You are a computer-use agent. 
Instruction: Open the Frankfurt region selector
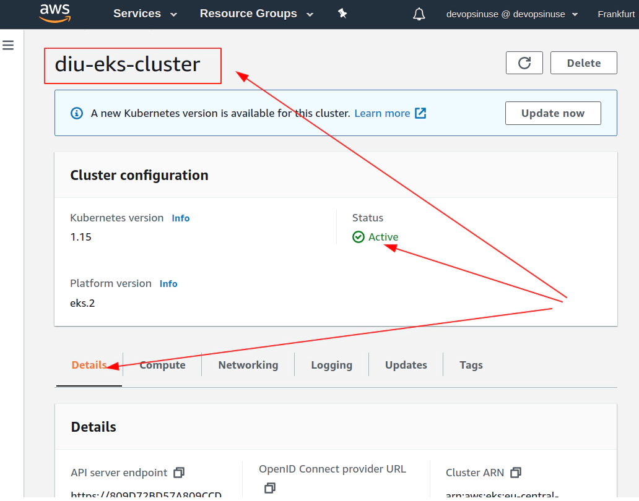[616, 14]
